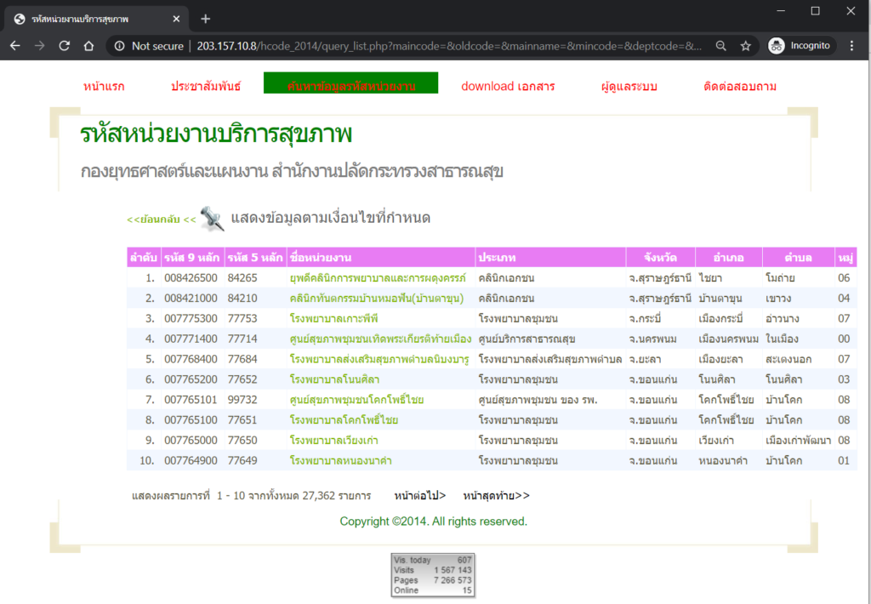Go to next page via หน้าต่อไป>
This screenshot has width=871, height=604.
420,495
